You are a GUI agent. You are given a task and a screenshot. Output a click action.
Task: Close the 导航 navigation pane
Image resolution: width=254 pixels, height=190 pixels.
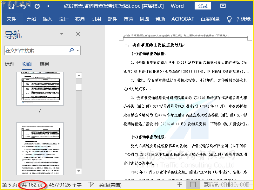(78, 34)
